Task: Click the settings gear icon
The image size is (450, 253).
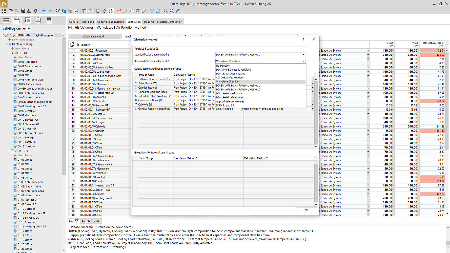Action: 35,11
